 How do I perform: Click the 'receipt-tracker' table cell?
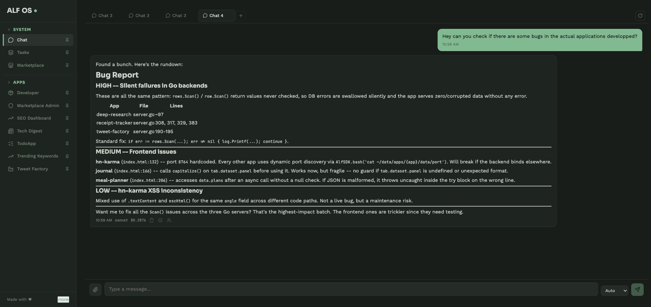click(x=114, y=123)
